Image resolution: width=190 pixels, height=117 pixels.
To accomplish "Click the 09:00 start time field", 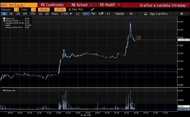I will pyautogui.click(x=44, y=10).
